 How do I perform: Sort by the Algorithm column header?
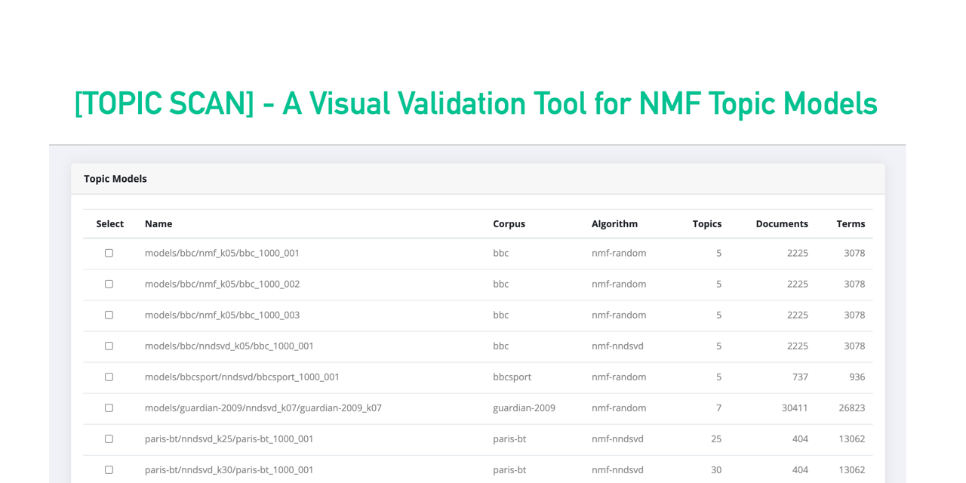tap(615, 223)
